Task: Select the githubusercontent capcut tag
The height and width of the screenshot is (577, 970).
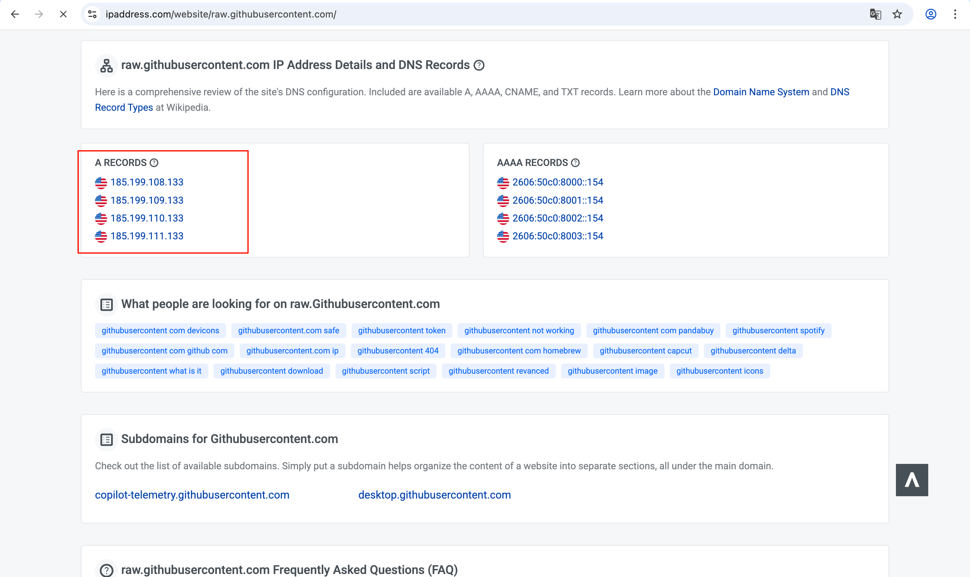Action: click(645, 351)
